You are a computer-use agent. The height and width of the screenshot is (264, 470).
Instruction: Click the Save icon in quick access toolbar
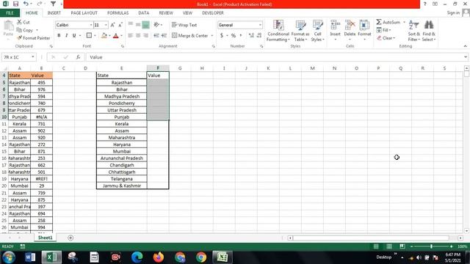click(x=15, y=4)
